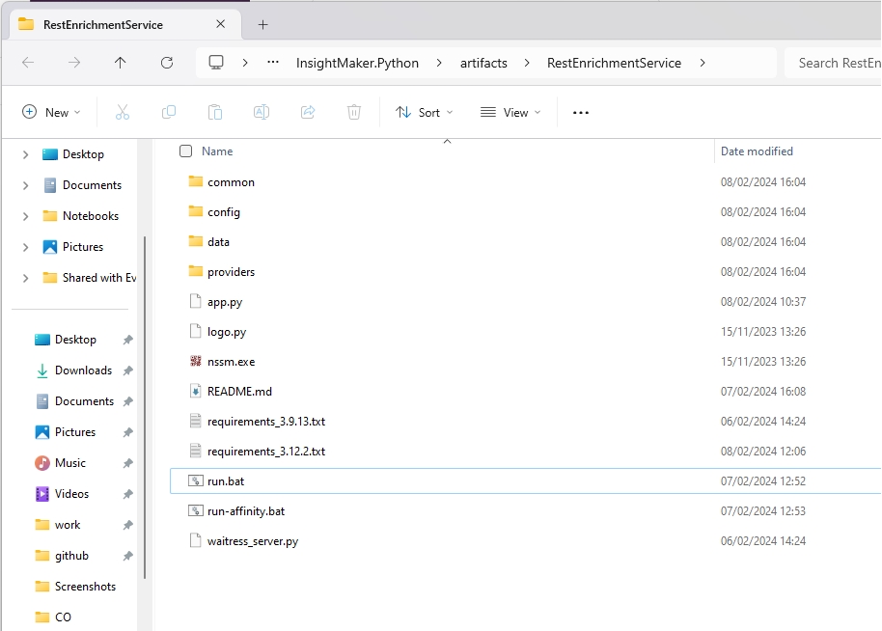
Task: Go up one directory level
Action: click(x=121, y=63)
